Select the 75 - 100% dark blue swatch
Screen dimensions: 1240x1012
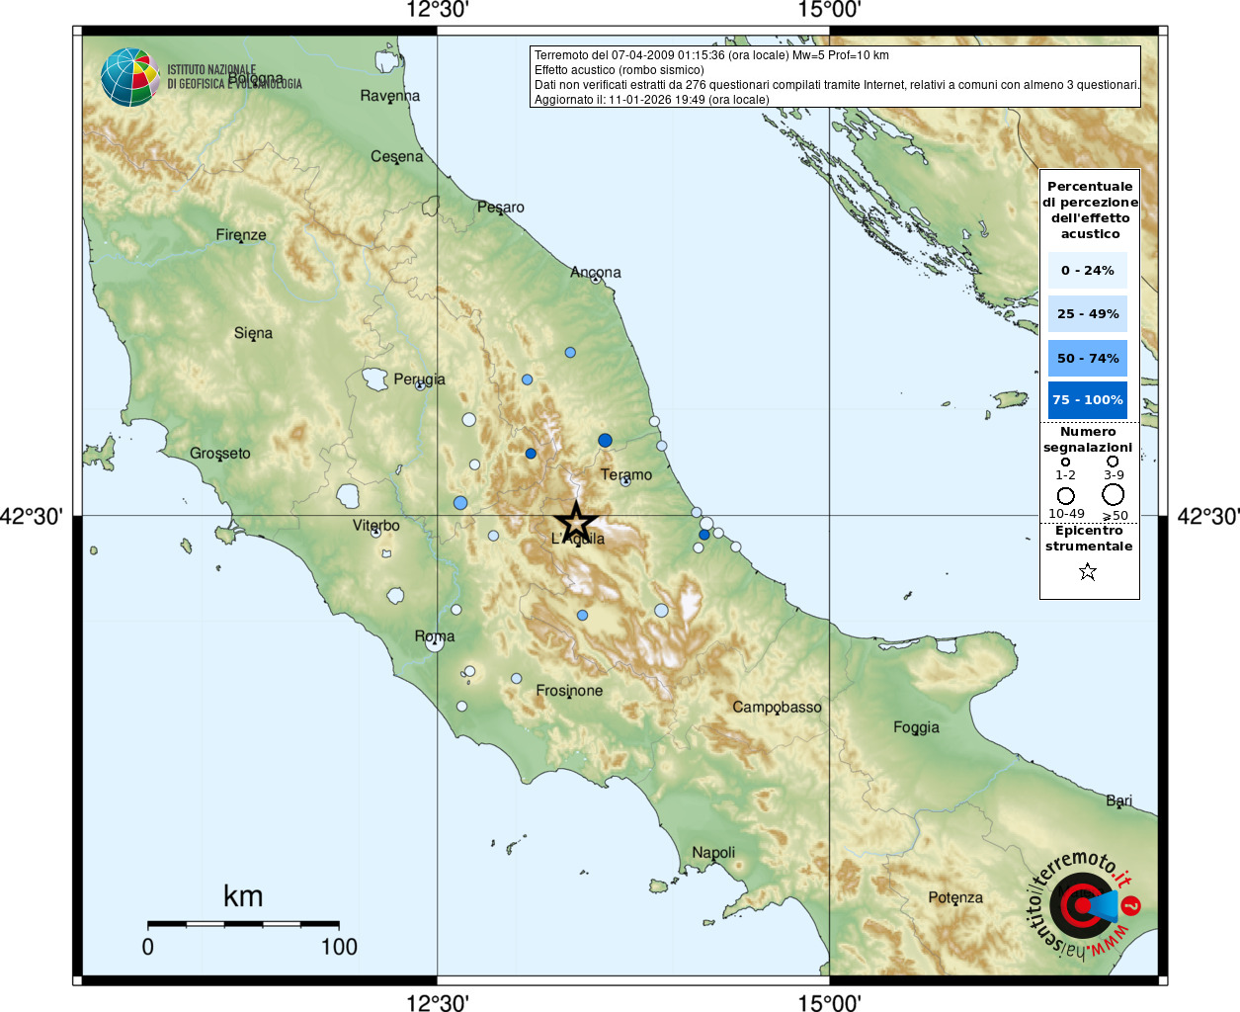[1087, 400]
